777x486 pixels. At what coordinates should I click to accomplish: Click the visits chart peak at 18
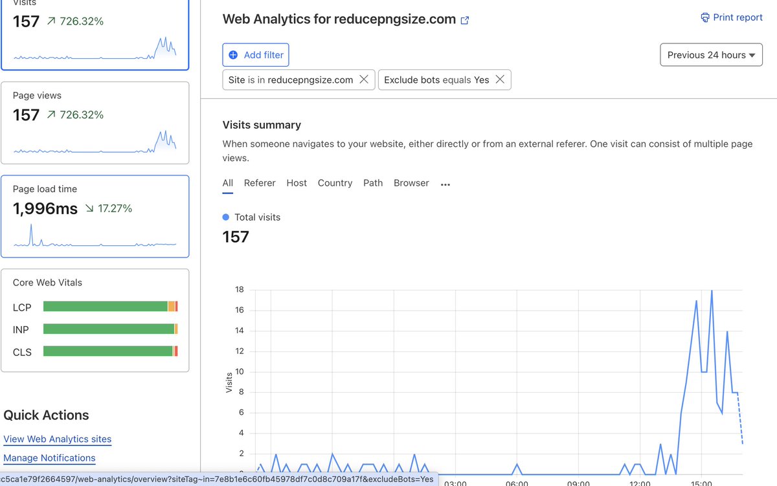click(x=712, y=291)
